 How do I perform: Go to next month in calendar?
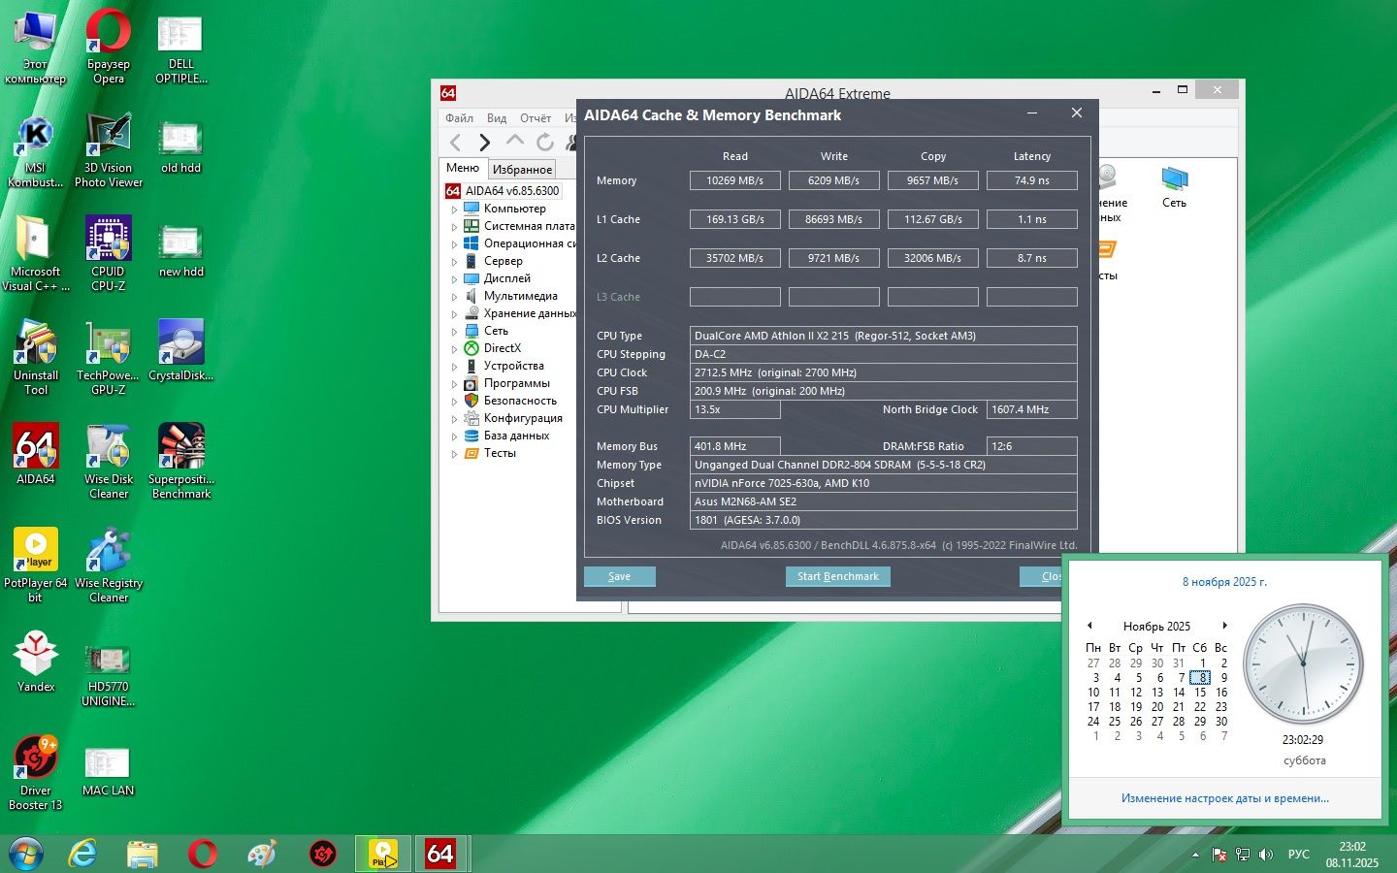coord(1224,626)
